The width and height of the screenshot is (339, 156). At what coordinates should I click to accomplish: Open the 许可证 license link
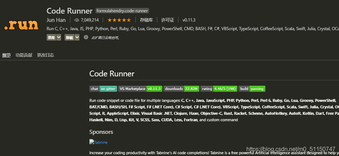point(168,20)
